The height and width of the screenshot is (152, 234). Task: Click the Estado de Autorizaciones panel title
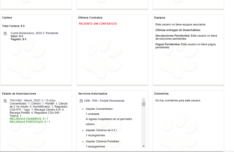pos(19,94)
